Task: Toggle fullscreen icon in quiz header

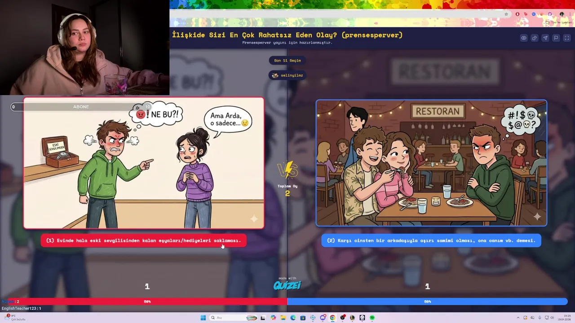Action: (x=567, y=38)
